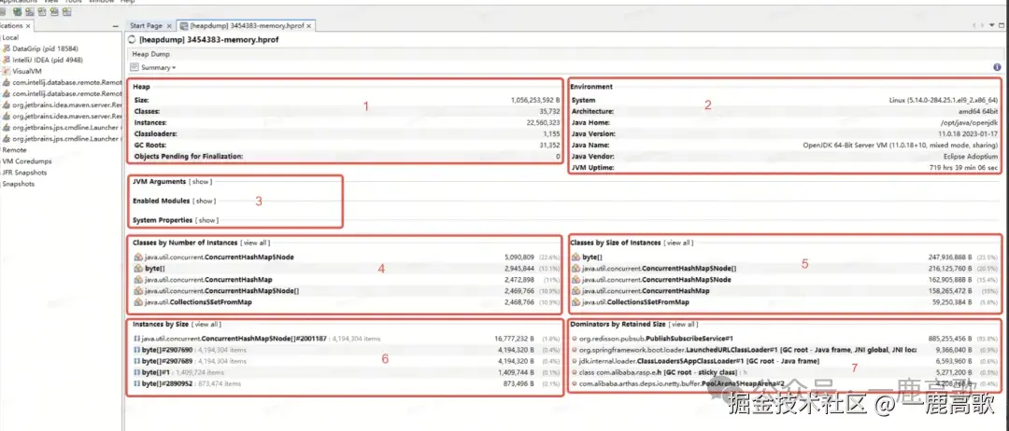Open instance byte[]#1
This screenshot has height=431, width=1009.
[x=156, y=372]
